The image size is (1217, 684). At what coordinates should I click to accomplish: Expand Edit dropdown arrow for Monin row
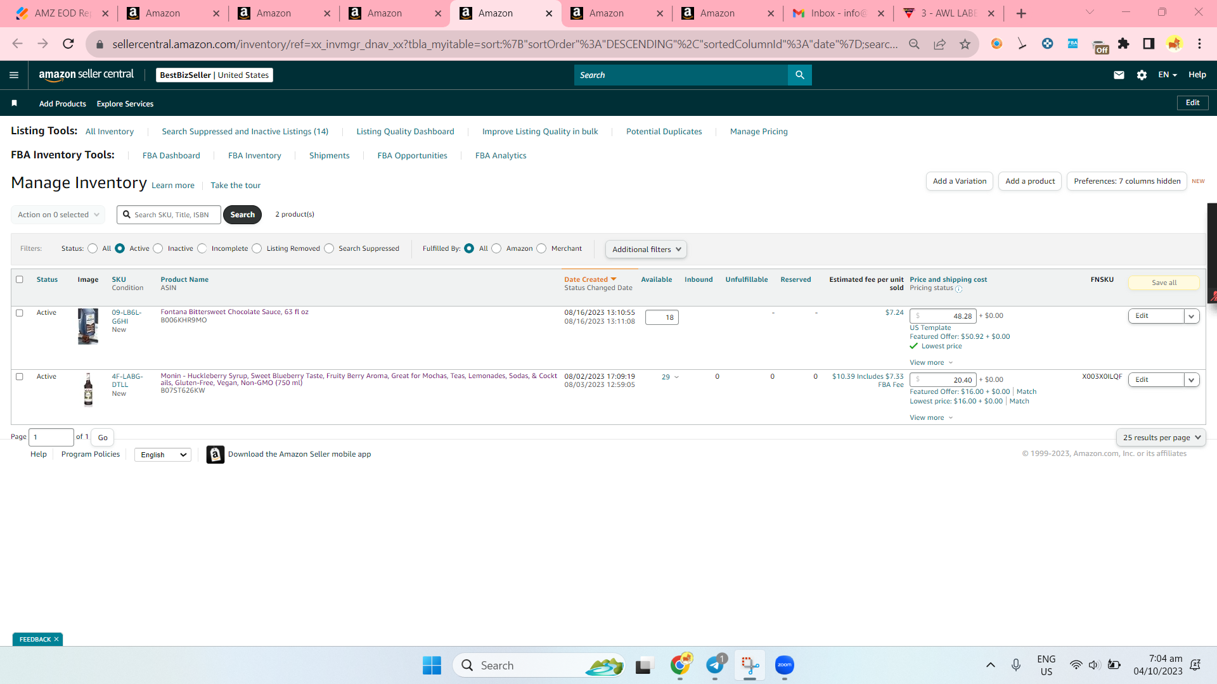[1192, 380]
